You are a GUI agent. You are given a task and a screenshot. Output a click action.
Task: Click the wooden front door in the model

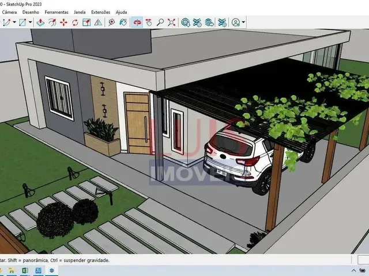click(x=138, y=123)
